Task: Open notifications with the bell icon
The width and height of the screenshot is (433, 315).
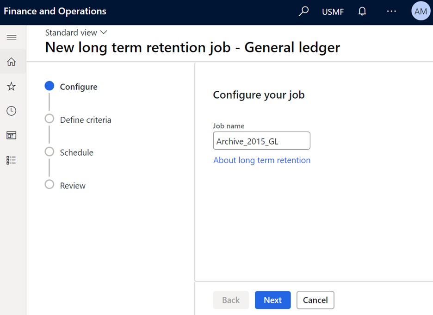Action: pos(362,11)
